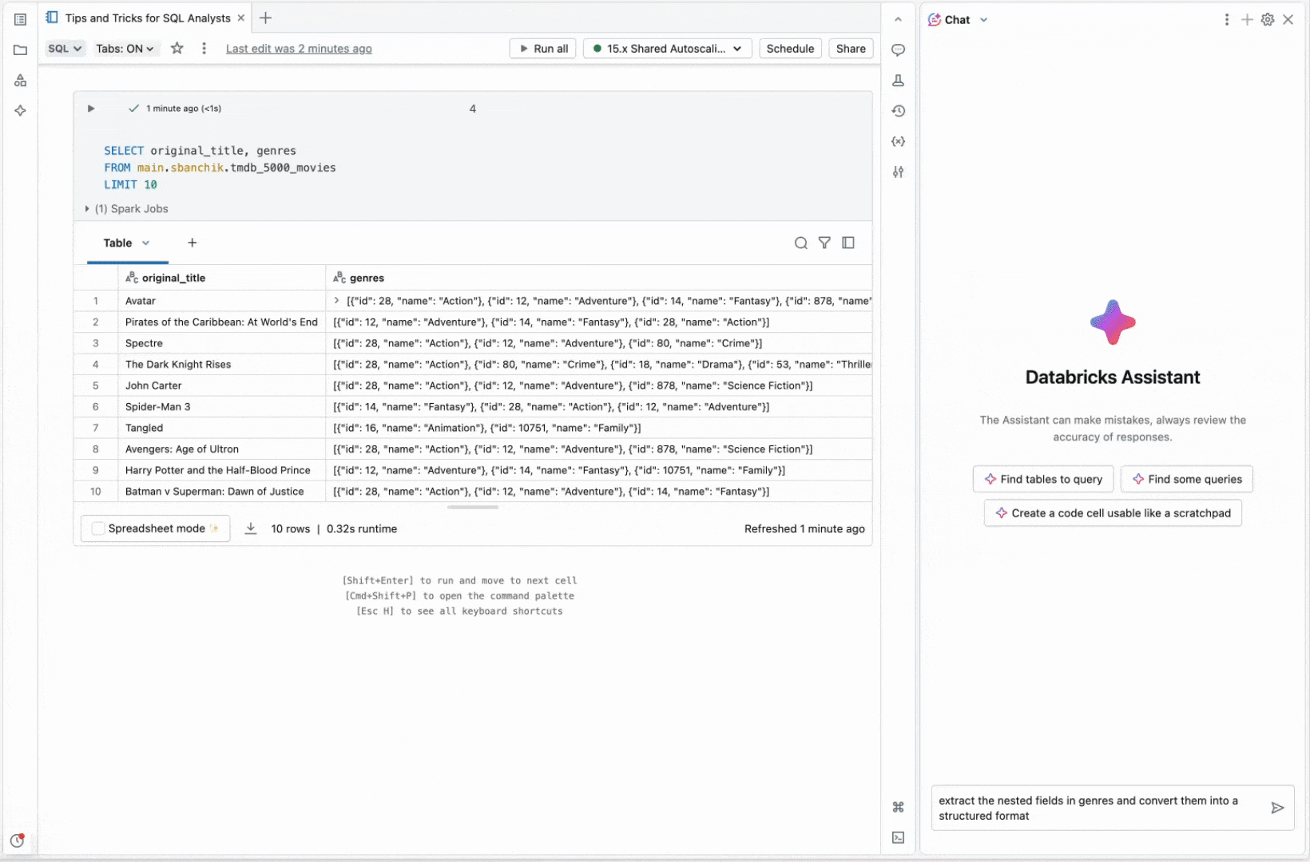
Task: Open the catalog schema browser
Action: click(20, 79)
